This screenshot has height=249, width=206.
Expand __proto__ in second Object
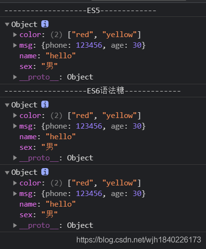(x=15, y=158)
